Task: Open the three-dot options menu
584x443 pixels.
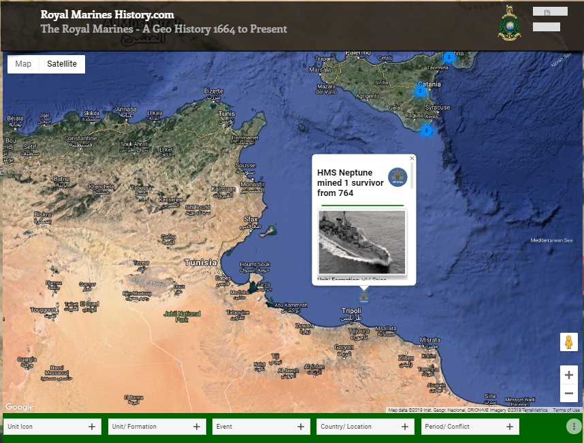Action: point(574,427)
